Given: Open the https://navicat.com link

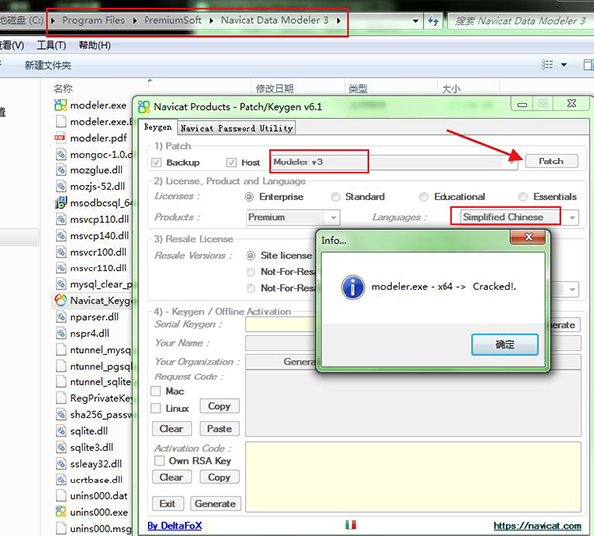Looking at the screenshot, I should click(536, 525).
